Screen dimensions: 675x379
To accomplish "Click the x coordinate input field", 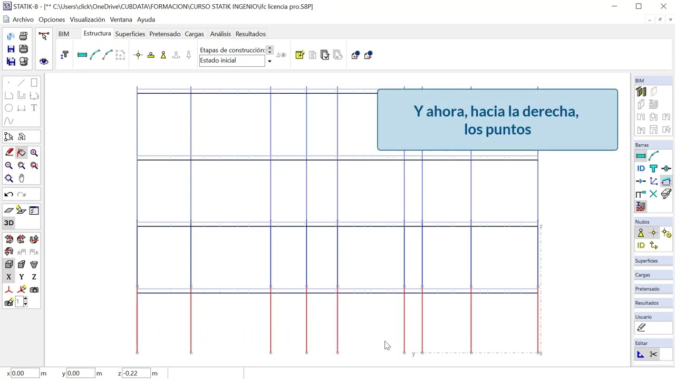I will pos(25,373).
